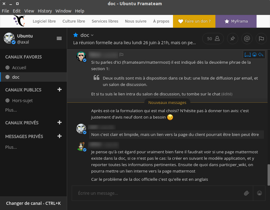Add reaction with smiley icon on post

[x=254, y=55]
